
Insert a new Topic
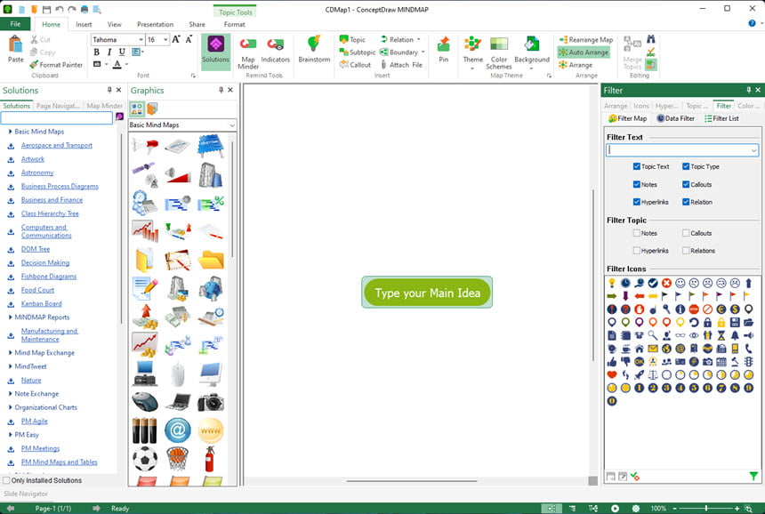pos(352,39)
